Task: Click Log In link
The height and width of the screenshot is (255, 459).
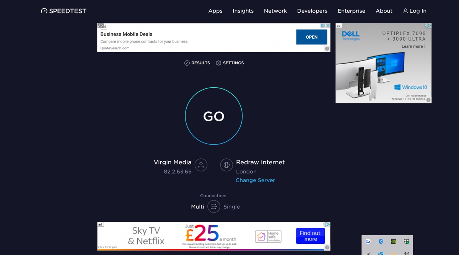Action: click(x=418, y=11)
